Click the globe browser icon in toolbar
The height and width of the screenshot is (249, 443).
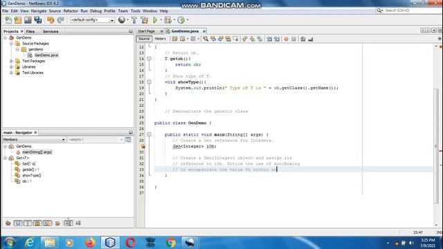coord(122,20)
